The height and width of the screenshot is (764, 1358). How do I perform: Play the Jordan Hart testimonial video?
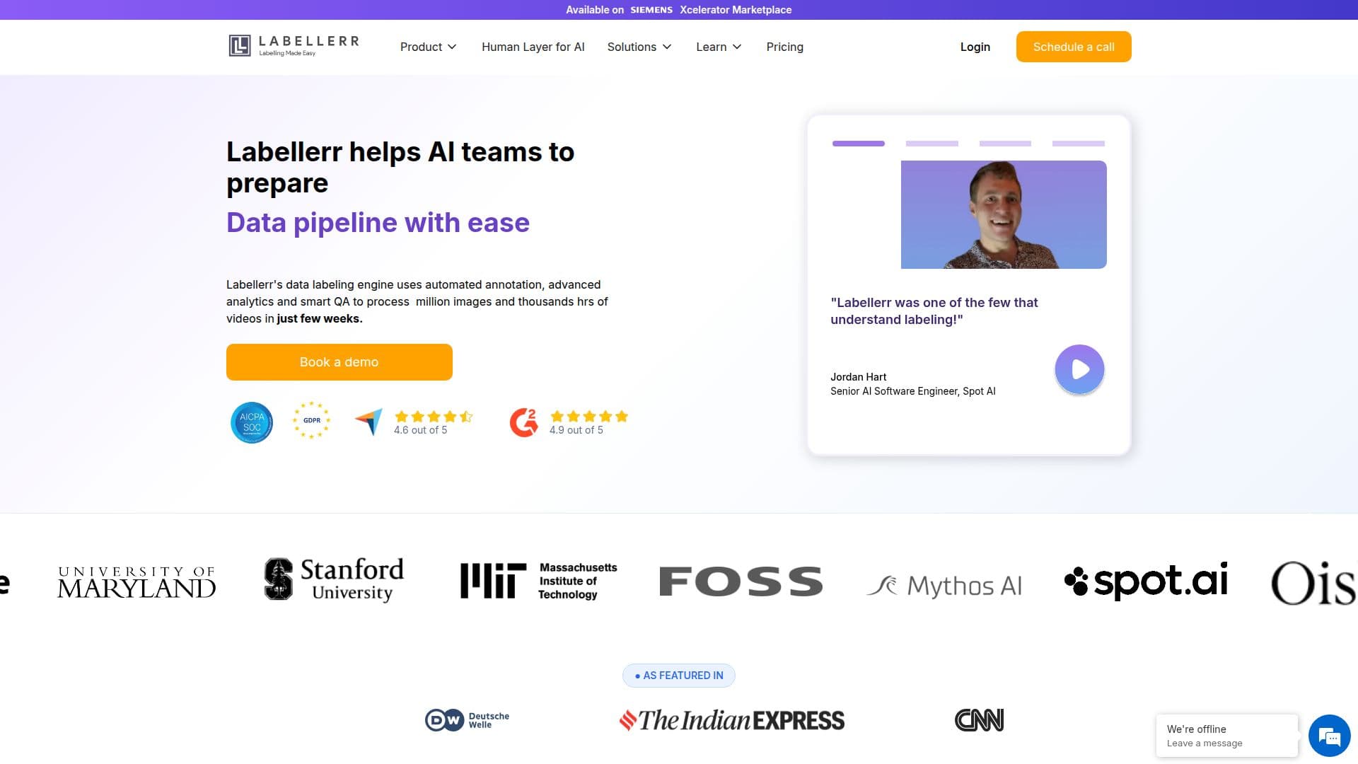1079,369
